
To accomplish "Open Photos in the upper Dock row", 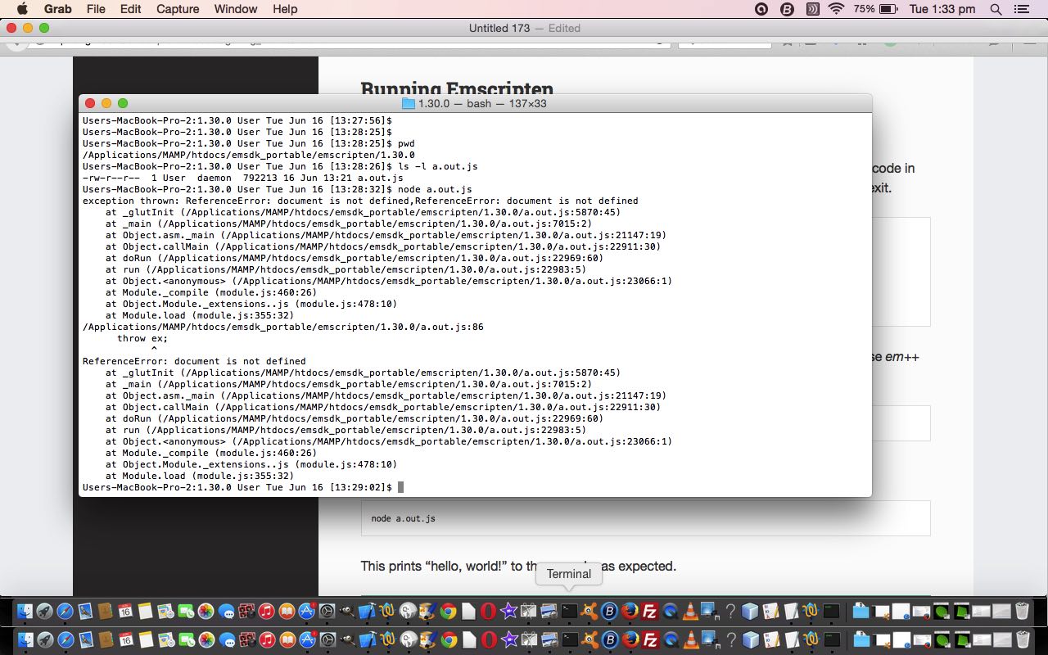I will (x=206, y=611).
